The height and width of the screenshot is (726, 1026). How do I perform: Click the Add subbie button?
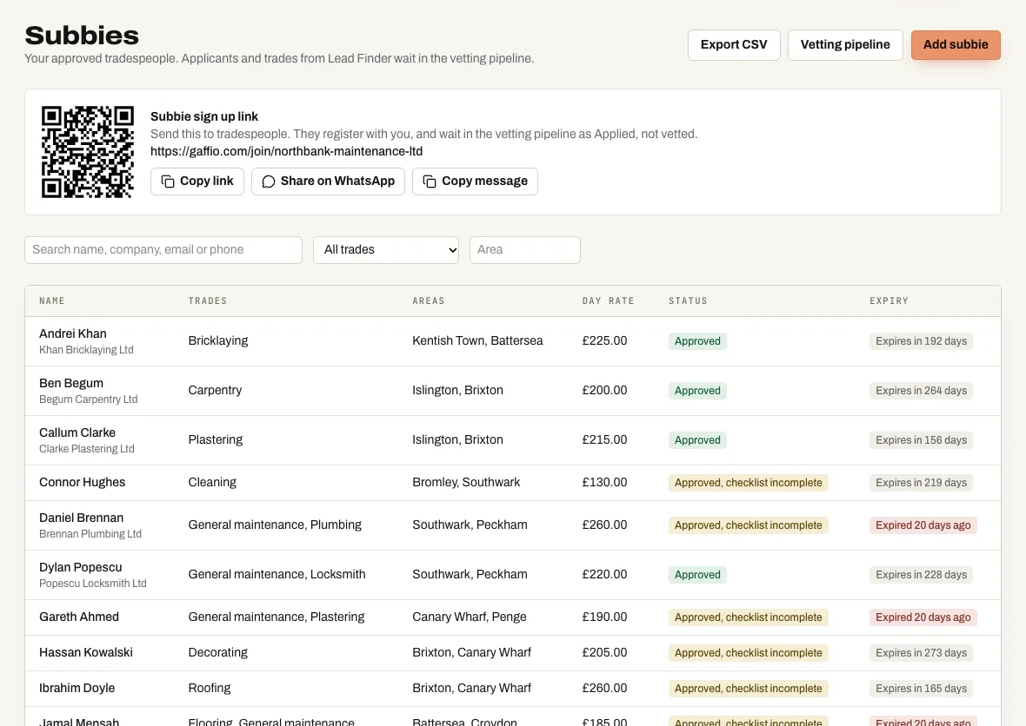pyautogui.click(x=956, y=45)
